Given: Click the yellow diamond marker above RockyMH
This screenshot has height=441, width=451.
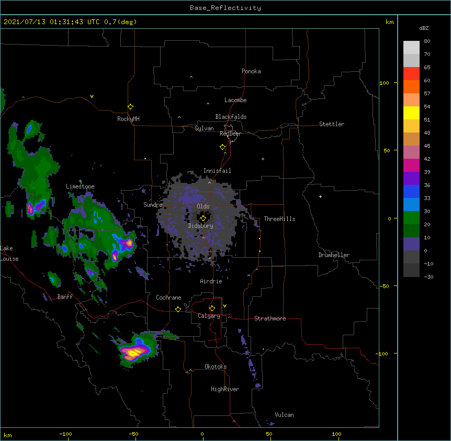Looking at the screenshot, I should tap(130, 107).
